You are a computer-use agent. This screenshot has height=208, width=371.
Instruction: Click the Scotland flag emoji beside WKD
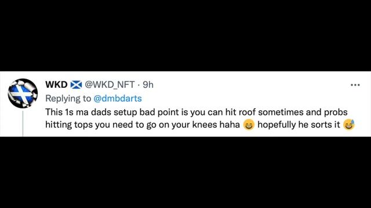tap(76, 84)
